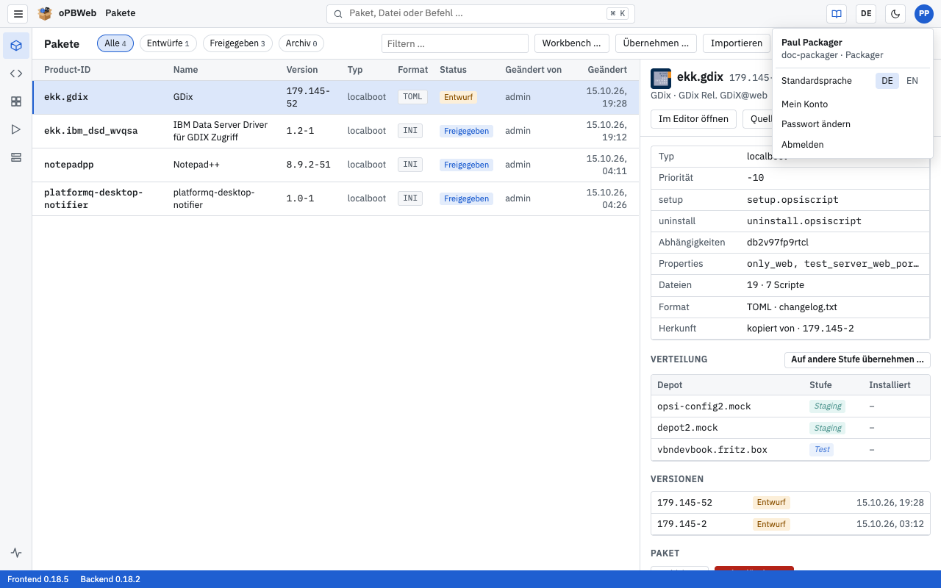The image size is (941, 588).
Task: Click the DE language button in header
Action: coord(866,13)
